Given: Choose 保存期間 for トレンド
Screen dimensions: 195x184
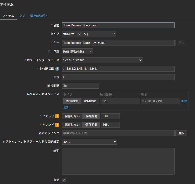Looking at the screenshot, I should point(91,125).
